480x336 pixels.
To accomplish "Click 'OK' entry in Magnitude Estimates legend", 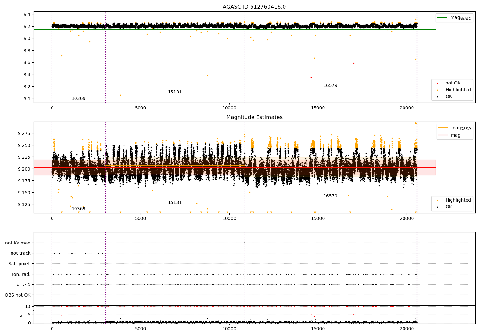I will [449, 207].
